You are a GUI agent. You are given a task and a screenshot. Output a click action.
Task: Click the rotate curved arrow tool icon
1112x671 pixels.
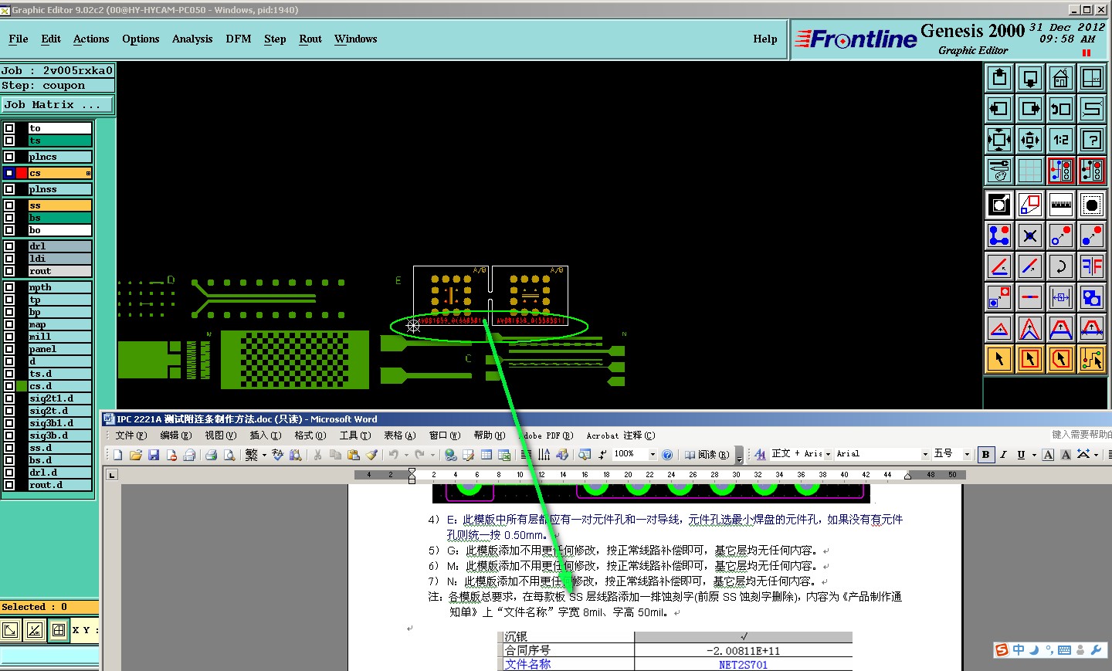(x=1061, y=266)
